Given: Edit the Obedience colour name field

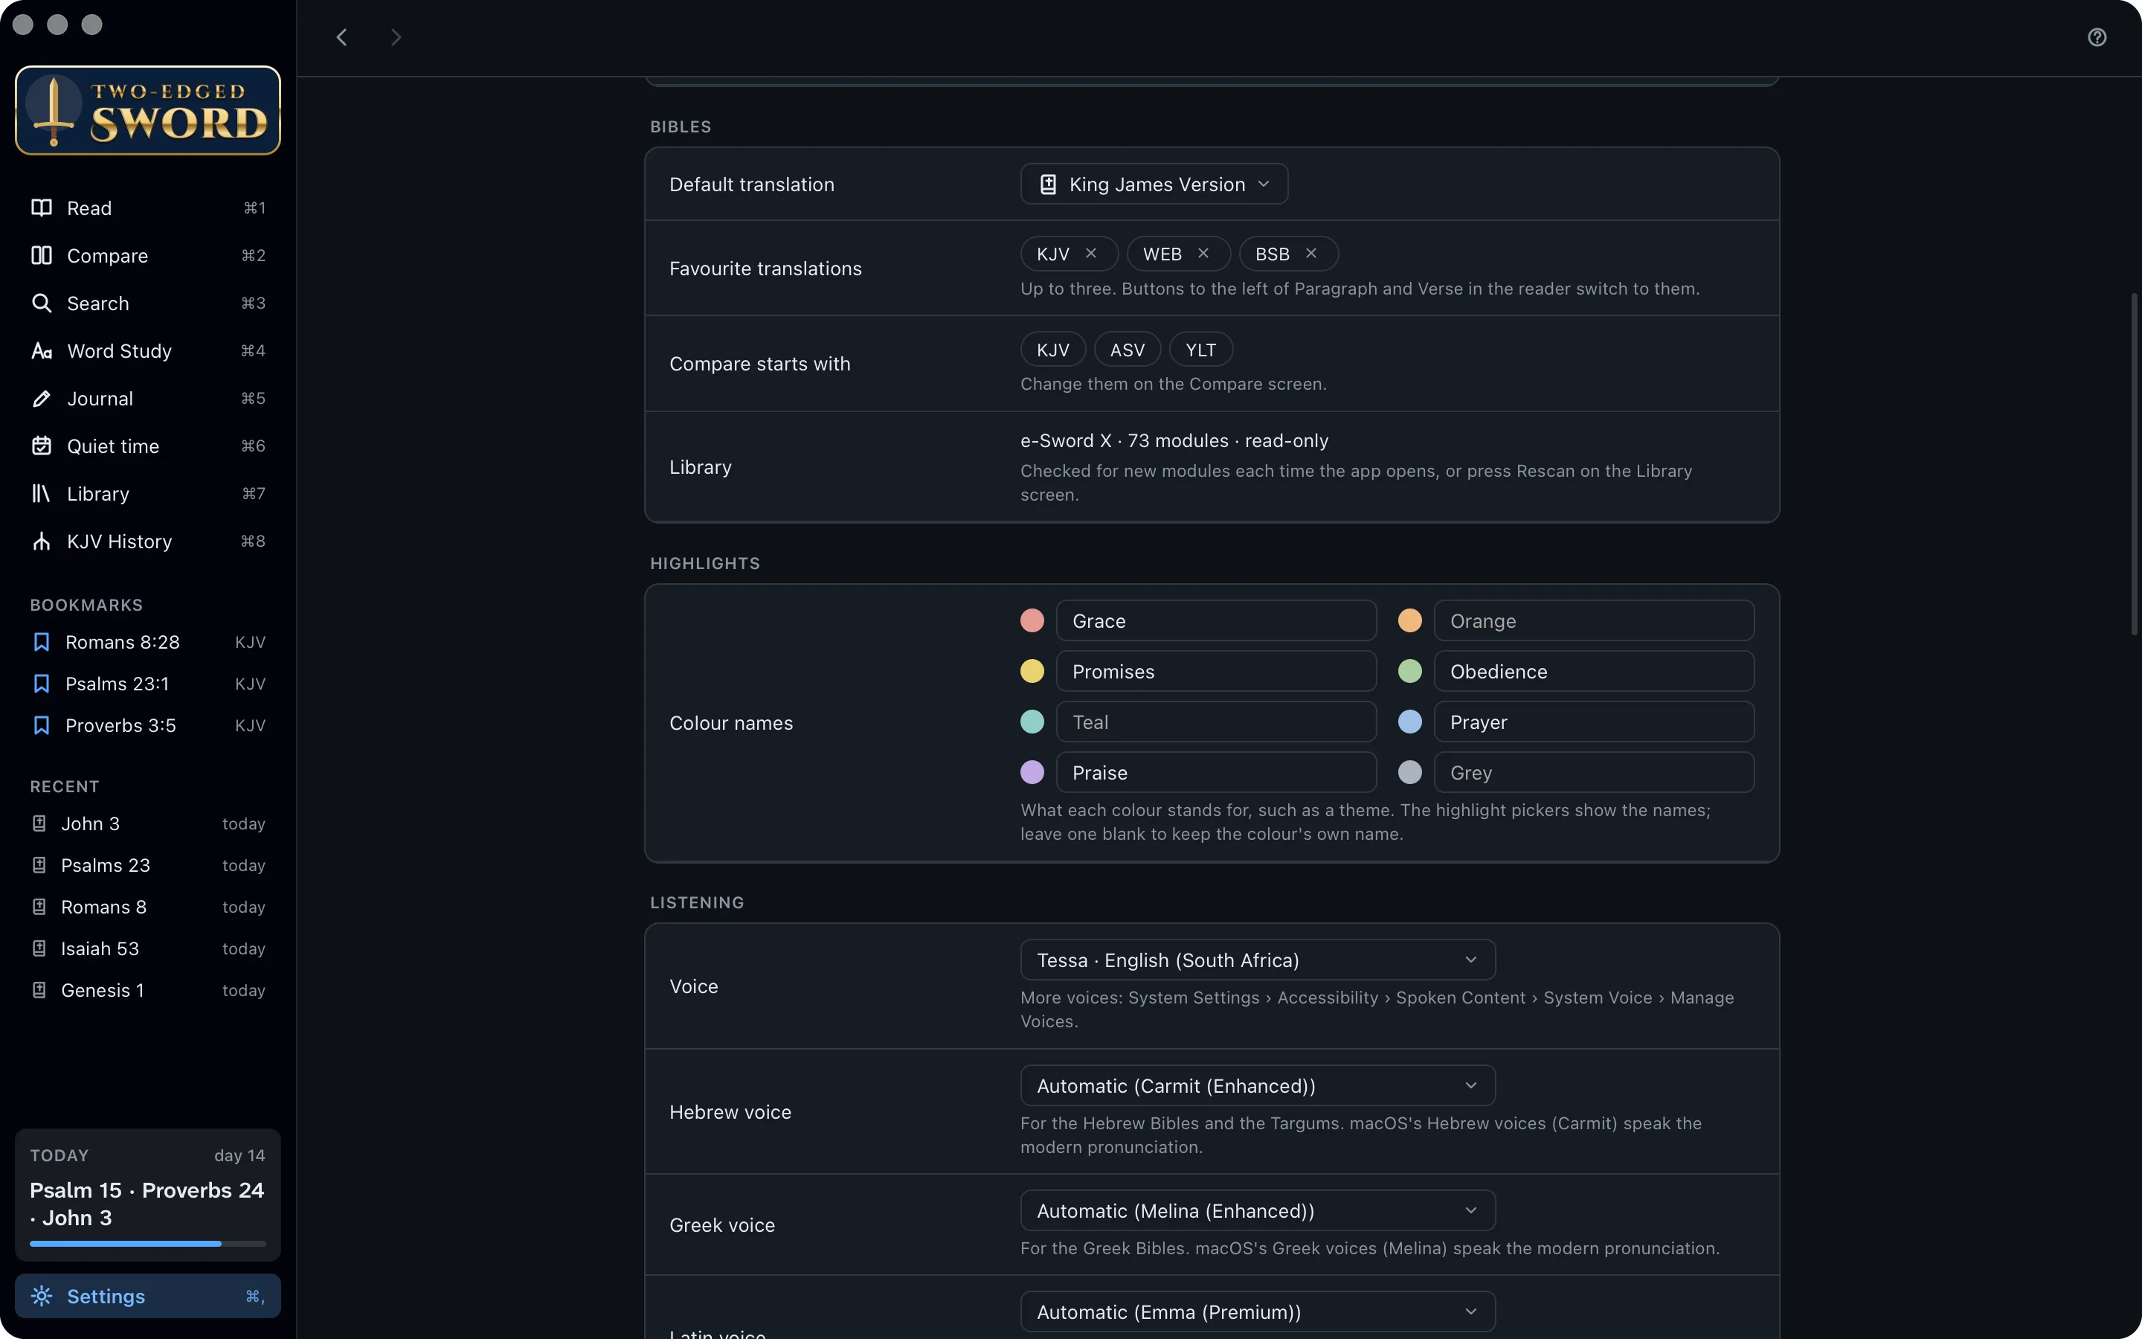Looking at the screenshot, I should point(1594,671).
